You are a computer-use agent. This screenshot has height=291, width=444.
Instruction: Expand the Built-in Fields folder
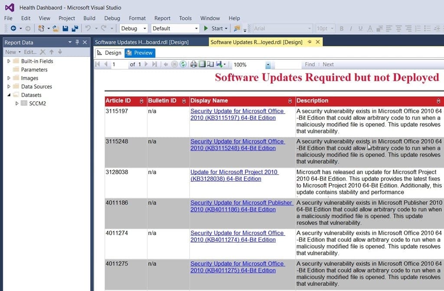pyautogui.click(x=9, y=61)
